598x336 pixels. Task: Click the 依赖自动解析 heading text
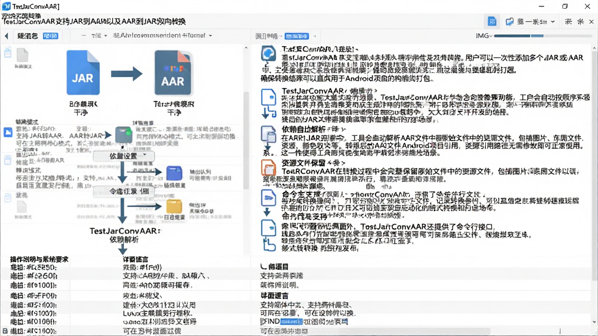click(x=304, y=129)
